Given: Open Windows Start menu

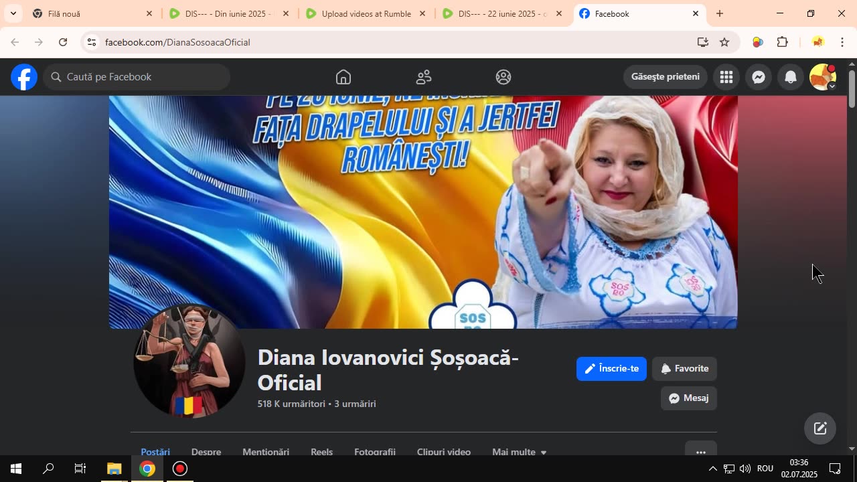Looking at the screenshot, I should pyautogui.click(x=16, y=469).
